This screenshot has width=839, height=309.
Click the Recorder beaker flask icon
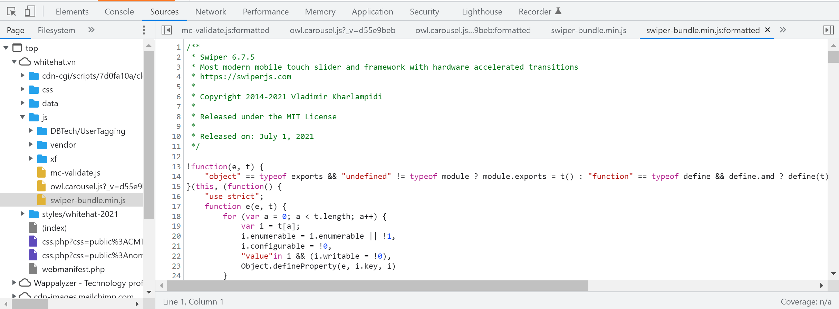(558, 11)
